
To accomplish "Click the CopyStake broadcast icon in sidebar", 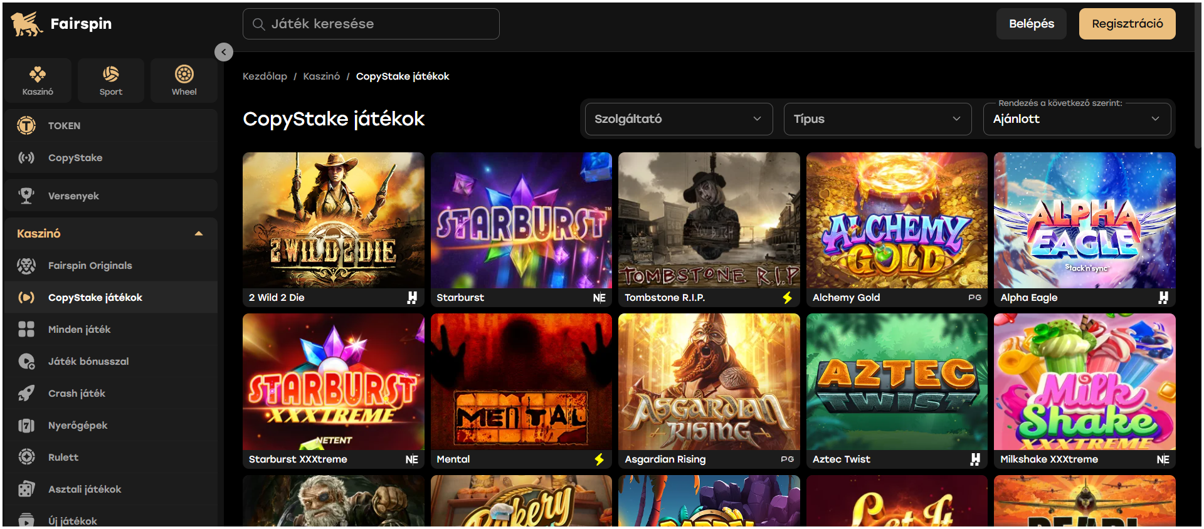I will coord(26,158).
